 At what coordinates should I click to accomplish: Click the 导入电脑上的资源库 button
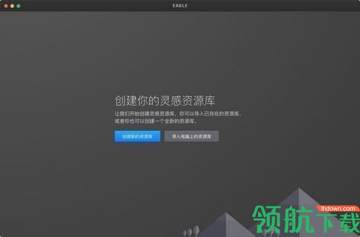coord(191,136)
